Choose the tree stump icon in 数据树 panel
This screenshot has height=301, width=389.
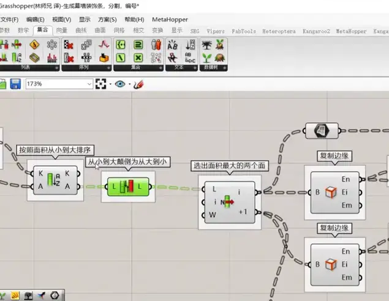click(220, 58)
